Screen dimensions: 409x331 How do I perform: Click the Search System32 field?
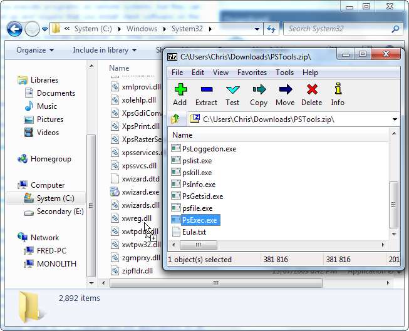[x=338, y=29]
